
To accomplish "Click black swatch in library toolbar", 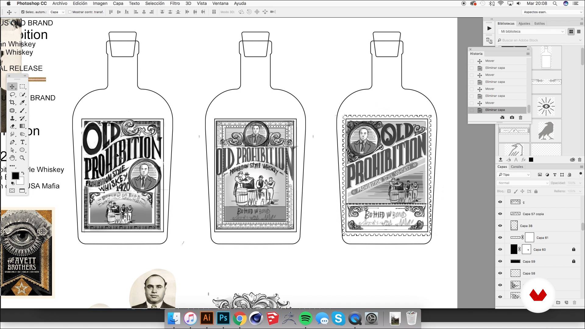I will pyautogui.click(x=531, y=160).
